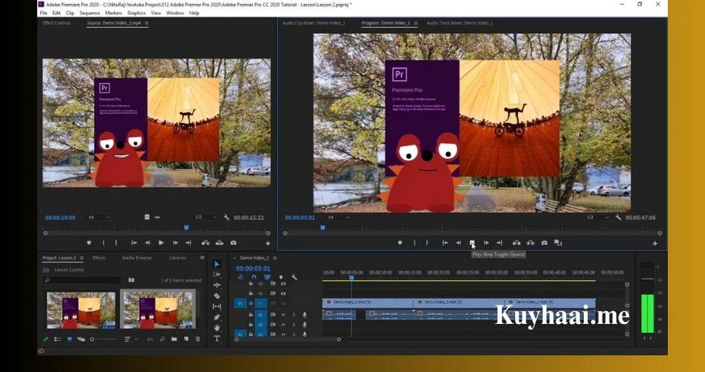Mute the A1 audio track

[x=283, y=315]
